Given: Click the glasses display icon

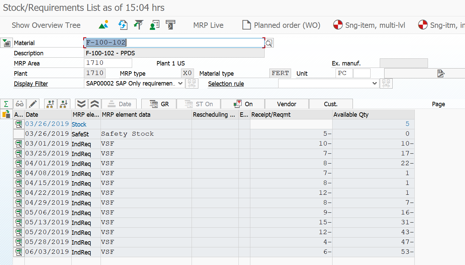Looking at the screenshot, I should coord(20,104).
